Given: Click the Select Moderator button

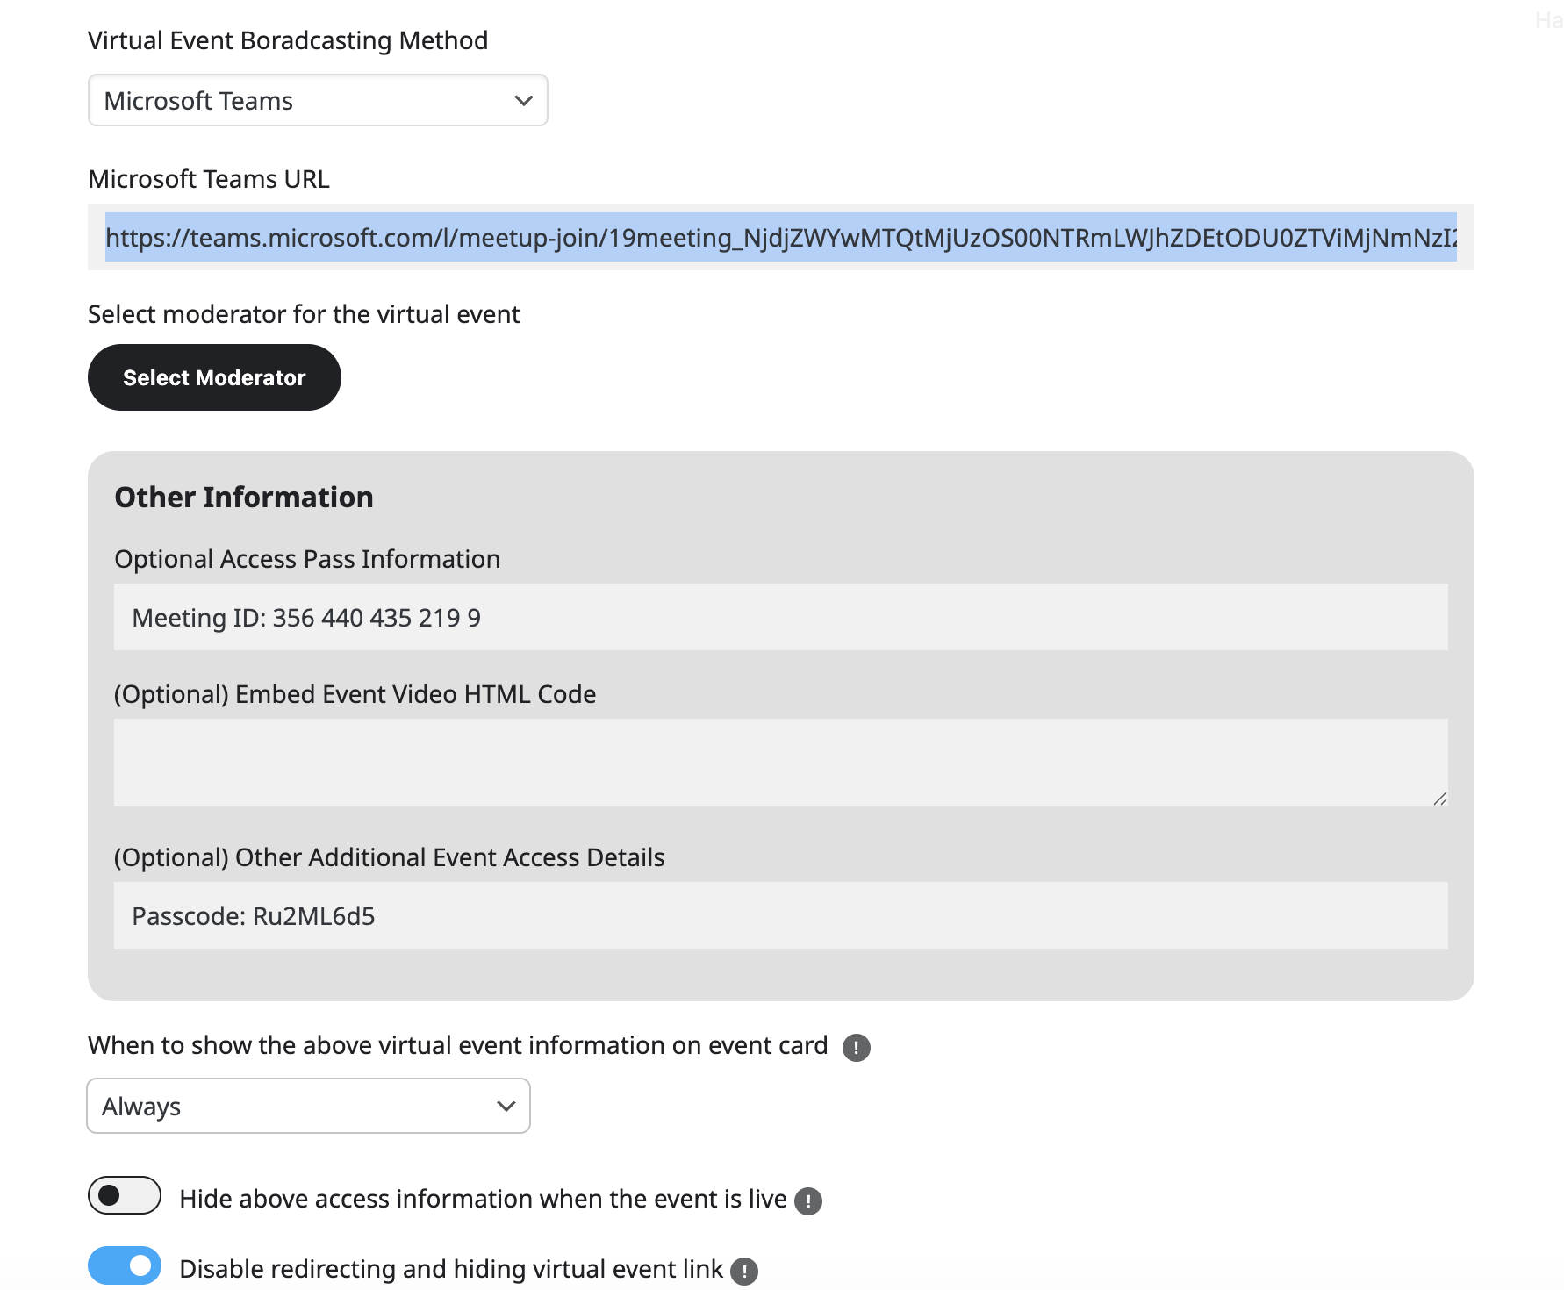Looking at the screenshot, I should [x=214, y=377].
